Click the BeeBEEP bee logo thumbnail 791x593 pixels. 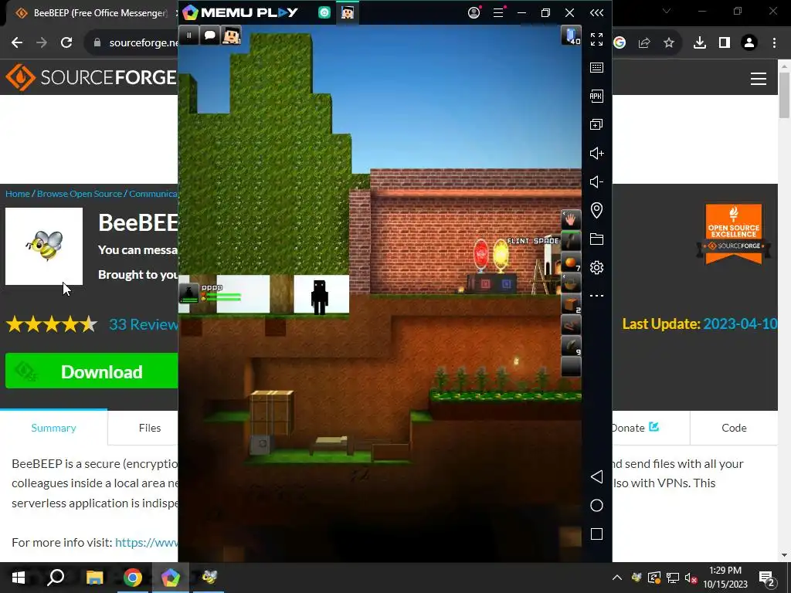[44, 246]
